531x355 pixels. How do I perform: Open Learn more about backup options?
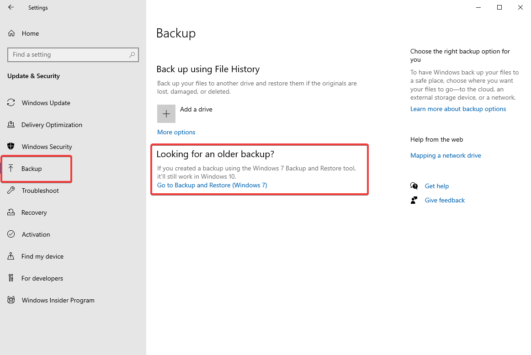(x=458, y=109)
